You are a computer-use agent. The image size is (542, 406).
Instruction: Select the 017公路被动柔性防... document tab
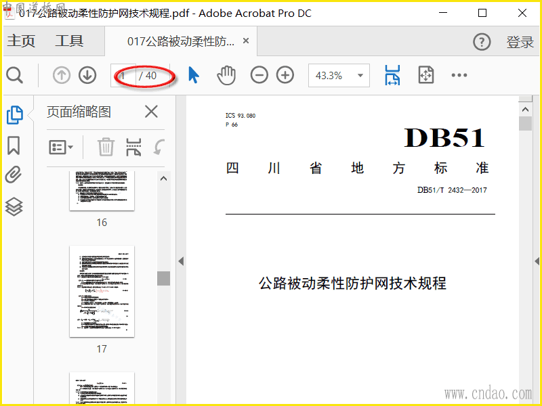[181, 41]
